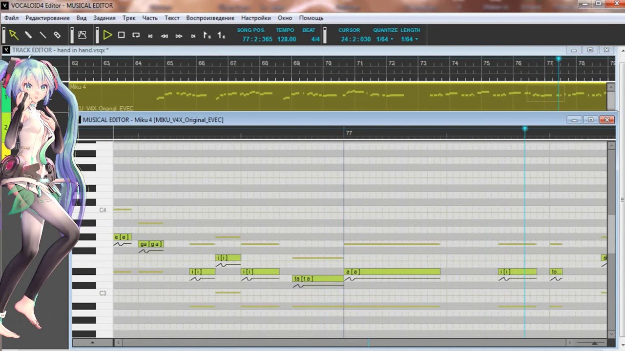The image size is (625, 351).
Task: Start playback with the play button
Action: point(108,35)
